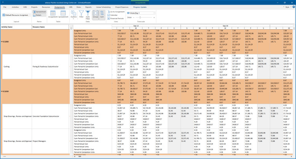Switch to the Activities tab
The image size is (296, 159).
[x=15, y=7]
